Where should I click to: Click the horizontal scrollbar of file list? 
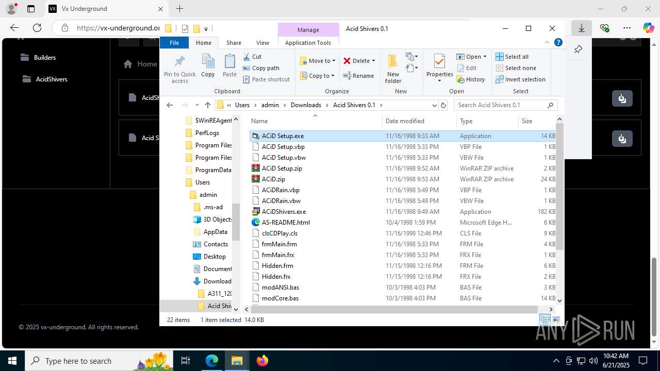395,309
